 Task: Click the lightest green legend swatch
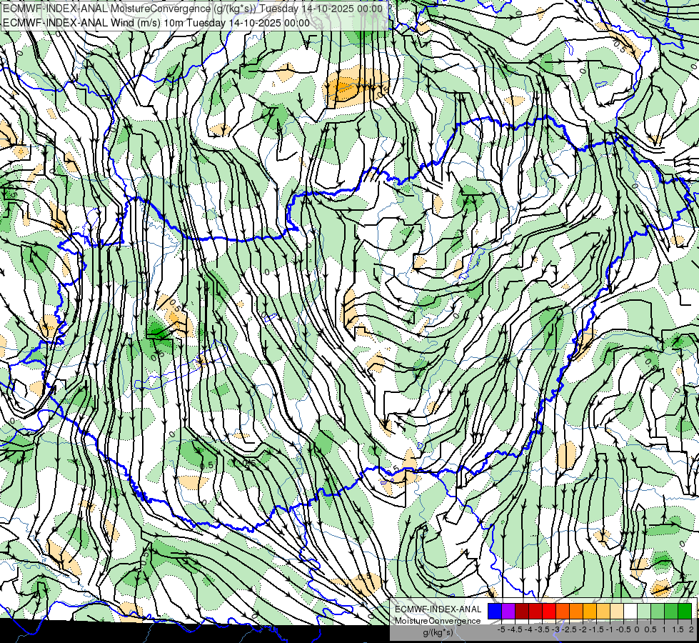(x=644, y=611)
